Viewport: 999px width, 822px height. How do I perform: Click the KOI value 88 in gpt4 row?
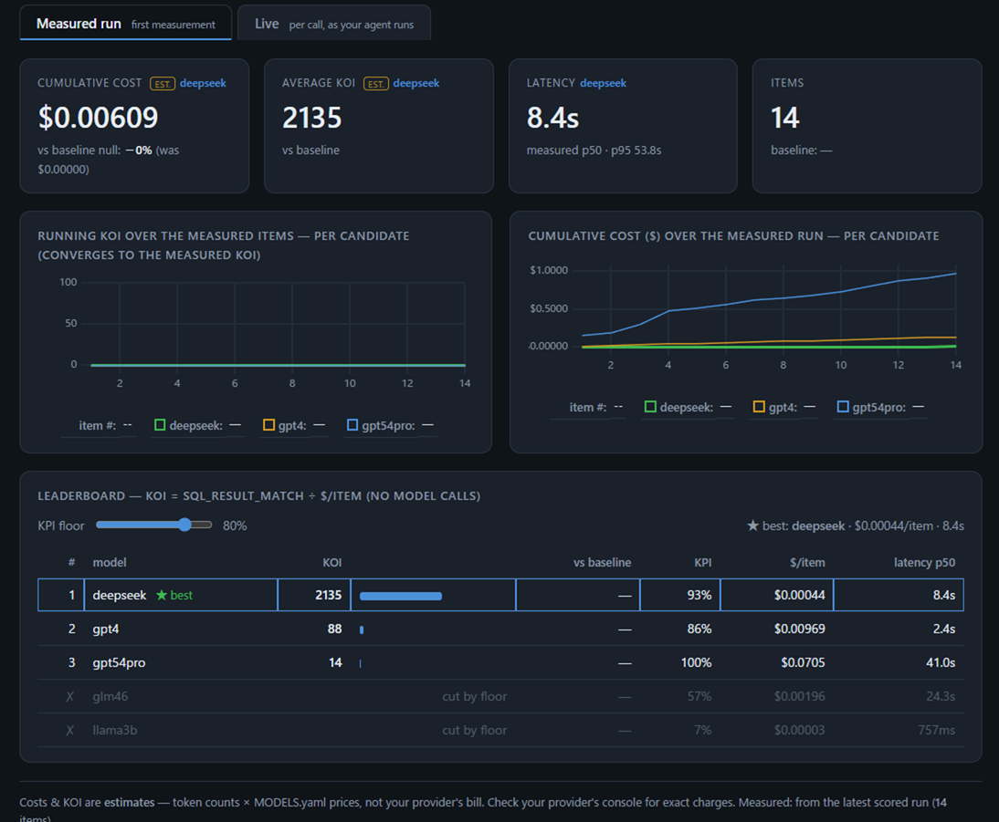pyautogui.click(x=334, y=629)
